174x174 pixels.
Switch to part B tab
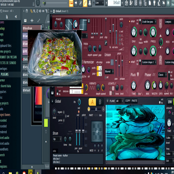[100, 102]
